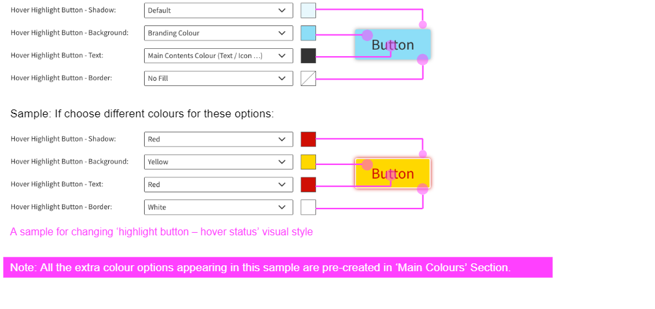Select the light blue Branding Colour swatch
The width and height of the screenshot is (655, 309).
coord(308,33)
